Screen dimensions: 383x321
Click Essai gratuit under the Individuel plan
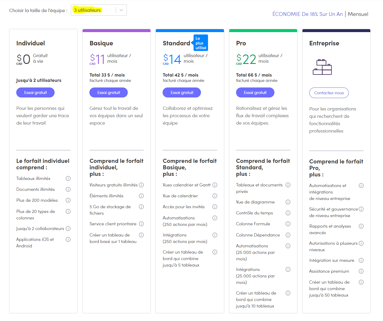pos(35,92)
